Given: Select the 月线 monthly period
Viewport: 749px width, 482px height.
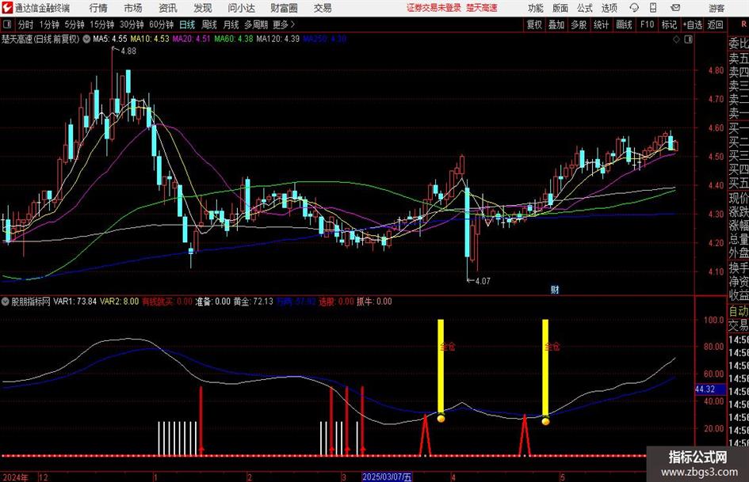Looking at the screenshot, I should tap(231, 25).
